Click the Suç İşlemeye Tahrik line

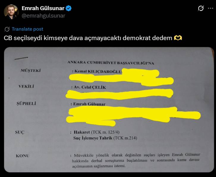click(x=105, y=138)
